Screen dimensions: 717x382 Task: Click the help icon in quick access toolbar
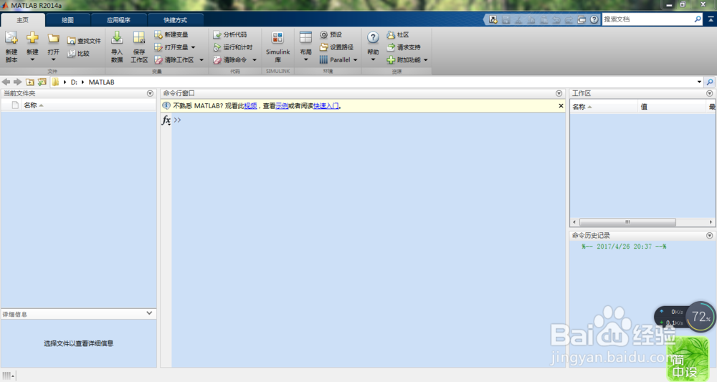[x=594, y=19]
